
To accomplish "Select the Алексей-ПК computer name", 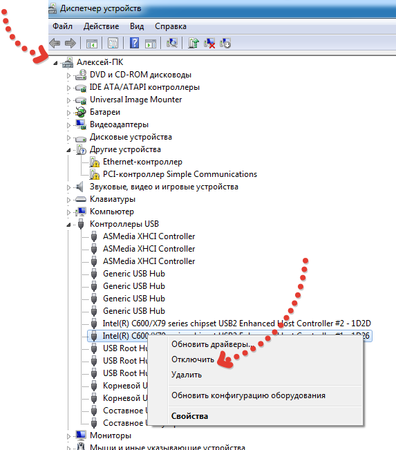I will (x=100, y=62).
